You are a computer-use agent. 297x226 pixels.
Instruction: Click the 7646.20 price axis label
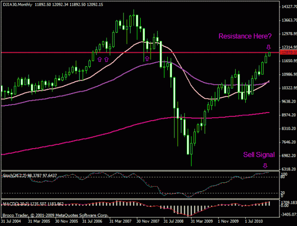click(289, 142)
